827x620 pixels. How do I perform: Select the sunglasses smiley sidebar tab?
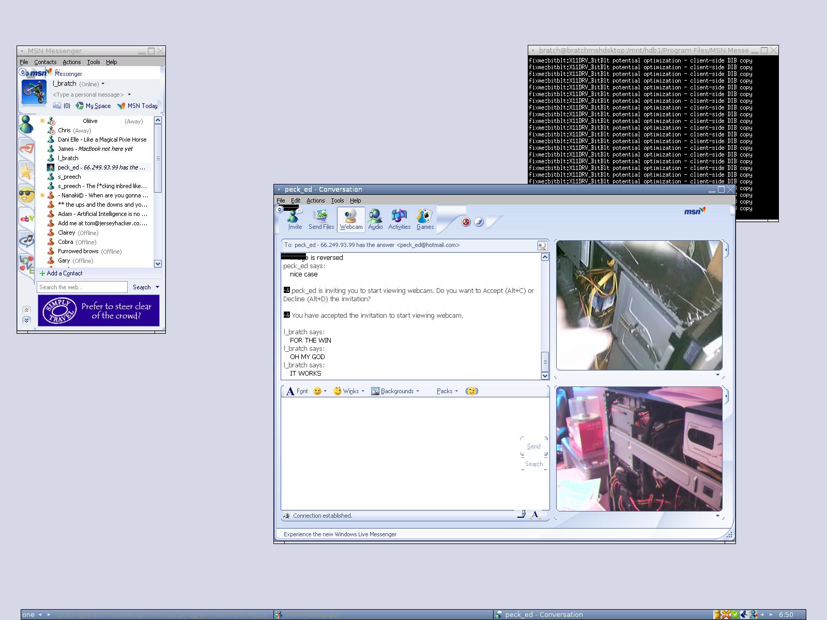(26, 195)
